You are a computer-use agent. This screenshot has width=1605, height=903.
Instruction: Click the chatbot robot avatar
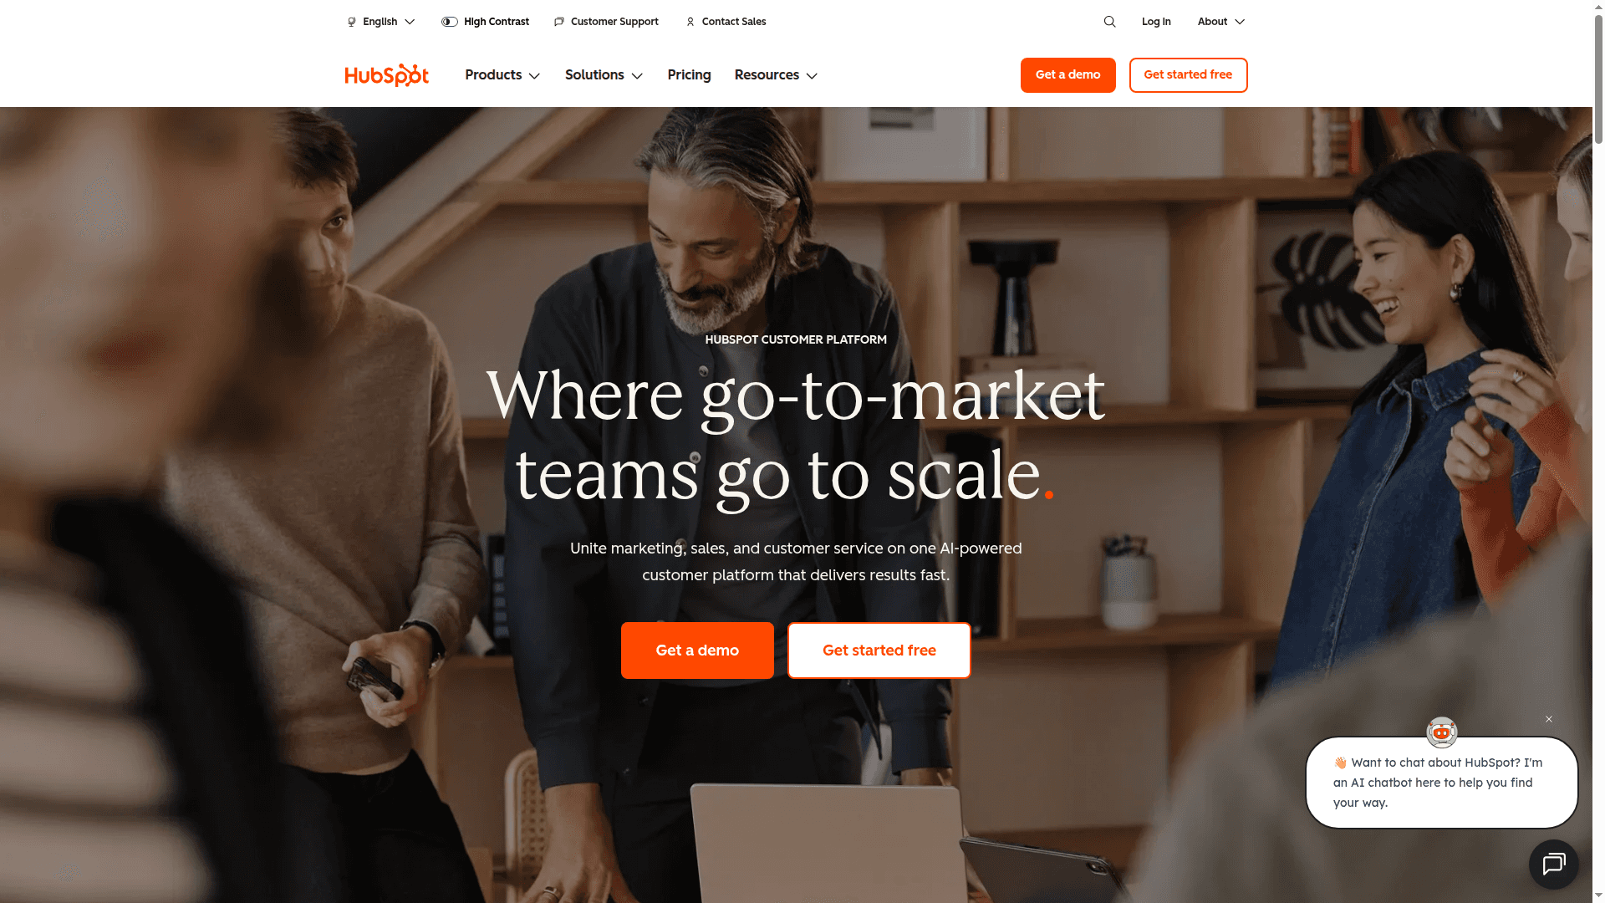[x=1441, y=732]
